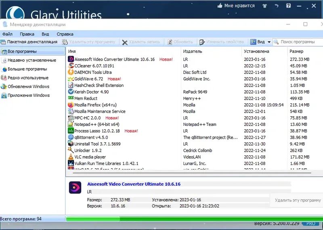Focus the Поиск программы search field

(298, 42)
